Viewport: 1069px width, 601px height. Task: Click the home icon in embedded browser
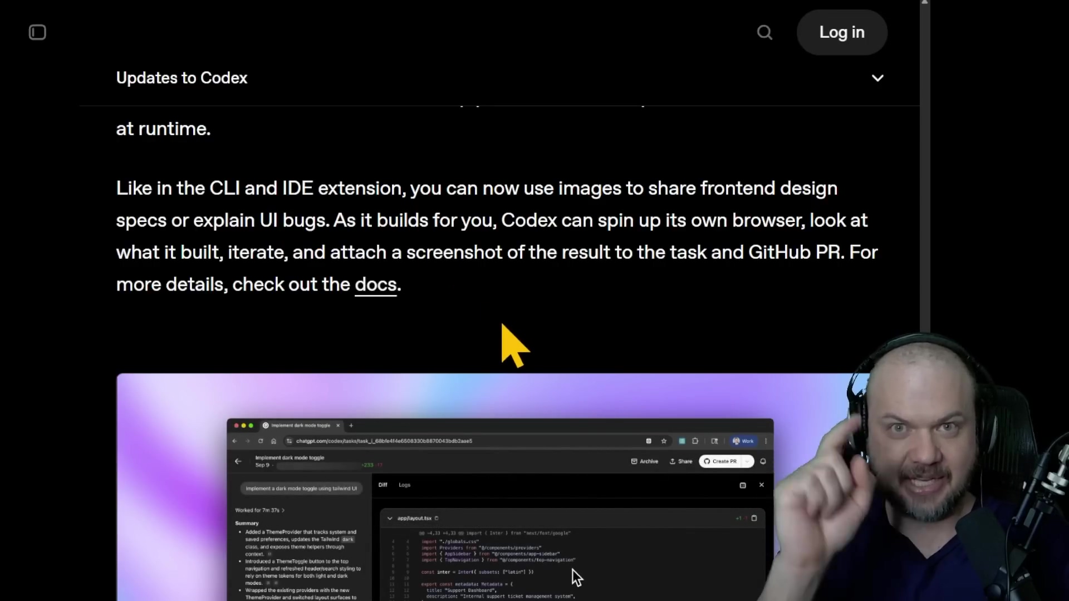(x=273, y=441)
